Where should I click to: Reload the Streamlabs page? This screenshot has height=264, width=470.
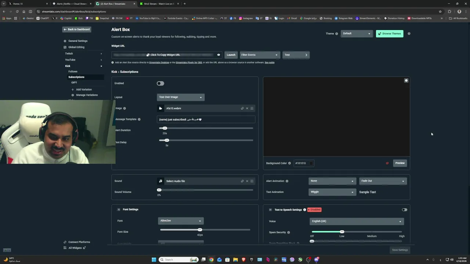pos(17,11)
